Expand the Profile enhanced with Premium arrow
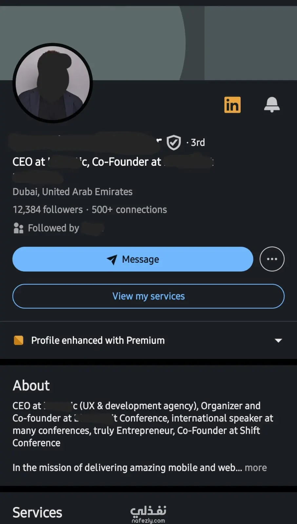The height and width of the screenshot is (524, 297). (278, 341)
